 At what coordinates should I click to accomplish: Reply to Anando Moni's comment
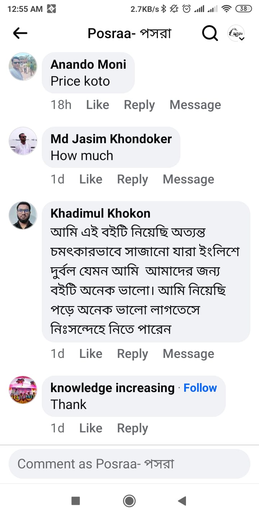click(x=139, y=105)
